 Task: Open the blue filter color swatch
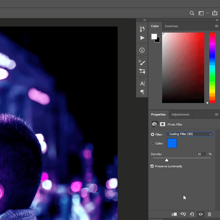[172, 143]
